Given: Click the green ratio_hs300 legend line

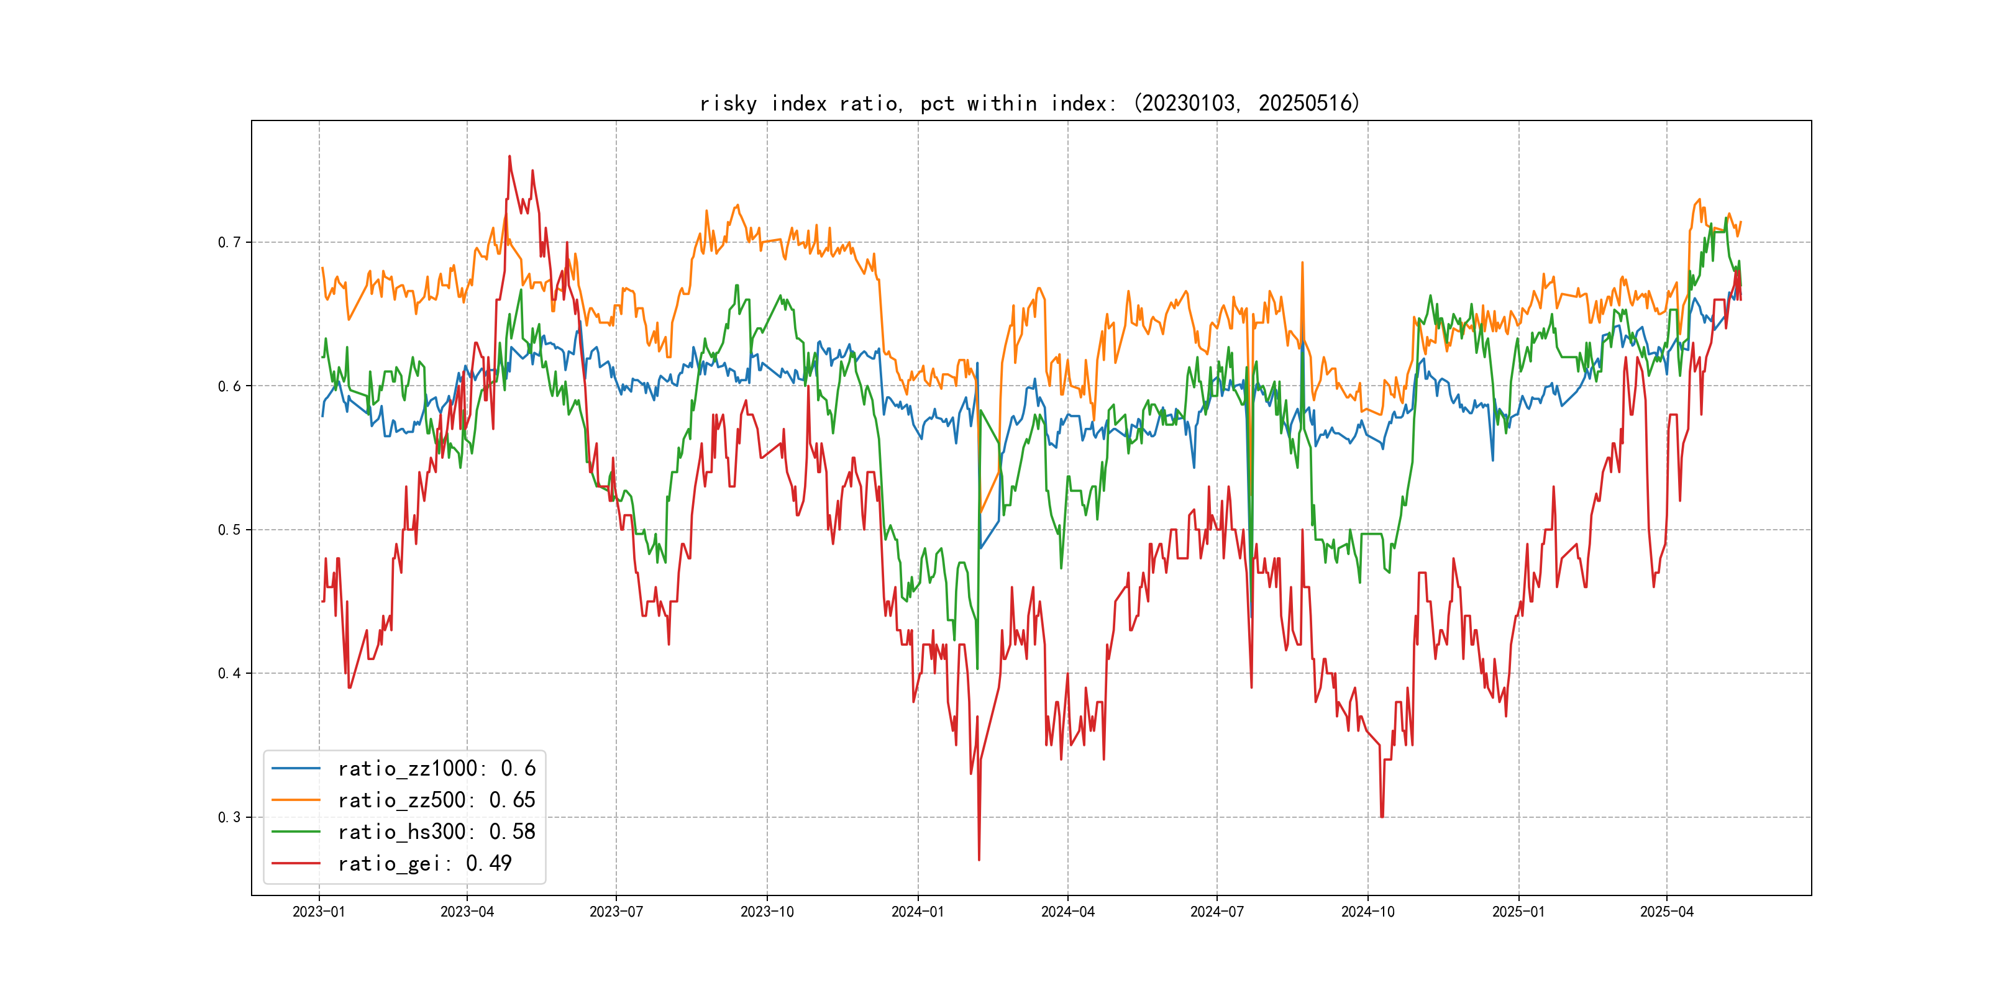Looking at the screenshot, I should [295, 832].
